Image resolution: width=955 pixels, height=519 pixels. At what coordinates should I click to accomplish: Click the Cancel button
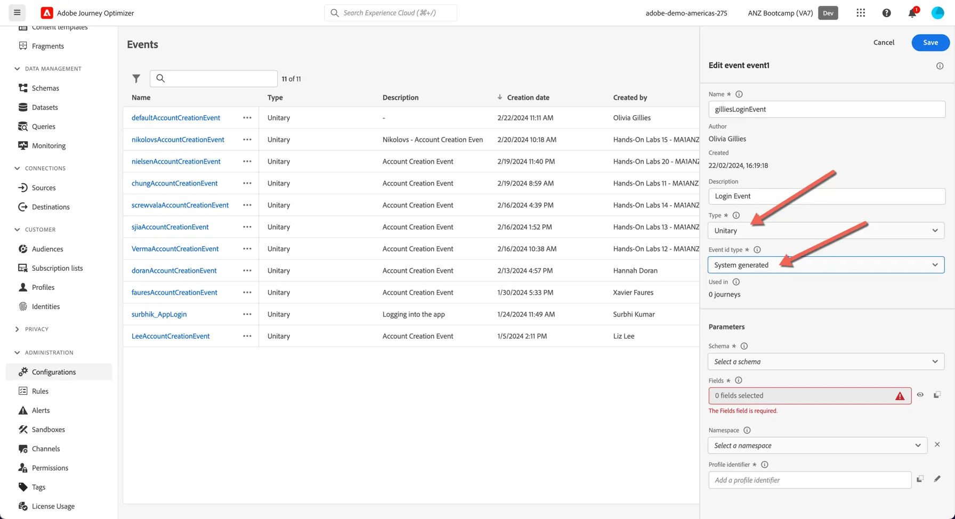884,43
